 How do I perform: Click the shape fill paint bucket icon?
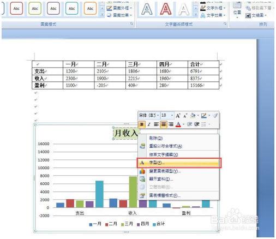(193, 116)
